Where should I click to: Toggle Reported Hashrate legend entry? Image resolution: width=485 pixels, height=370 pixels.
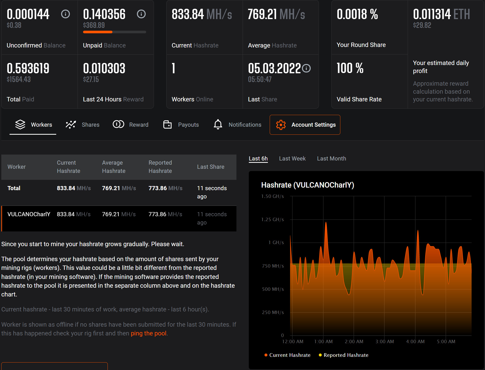point(343,355)
